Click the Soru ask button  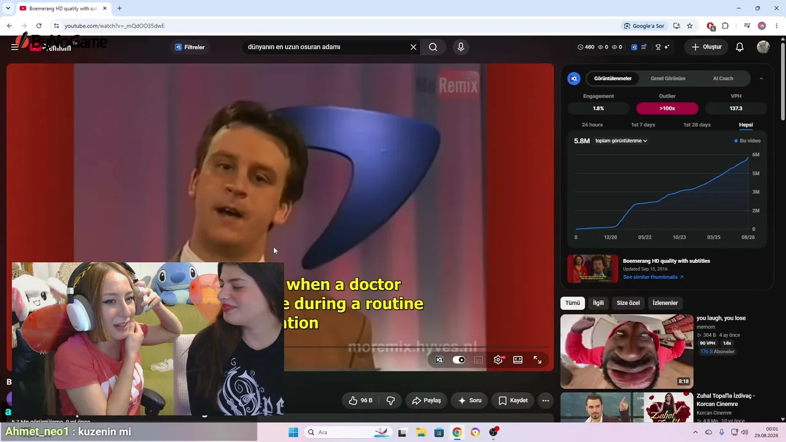coord(470,400)
